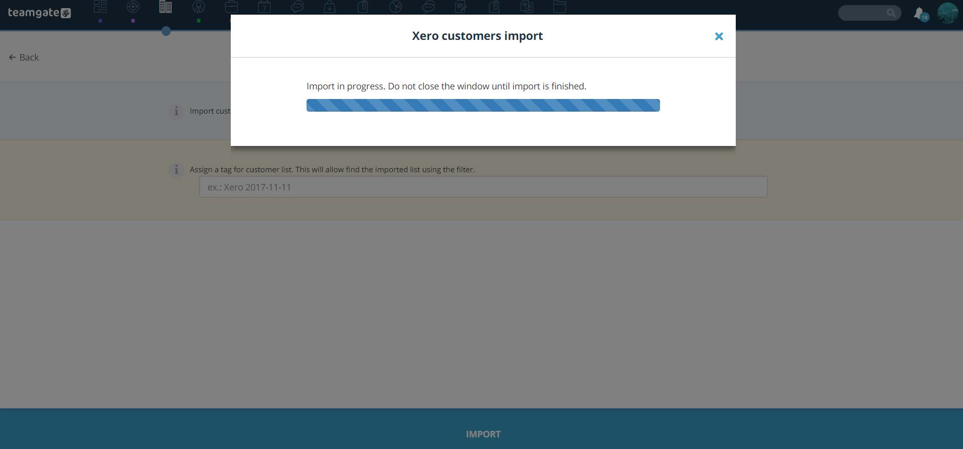Click the IMPORT button at bottom
The width and height of the screenshot is (963, 449).
(483, 434)
